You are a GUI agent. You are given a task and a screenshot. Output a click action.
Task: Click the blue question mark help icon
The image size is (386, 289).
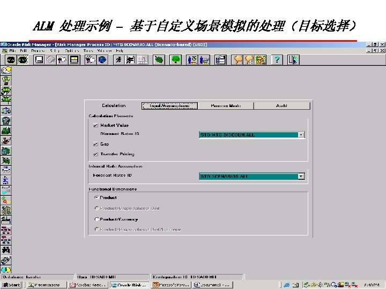(x=277, y=60)
